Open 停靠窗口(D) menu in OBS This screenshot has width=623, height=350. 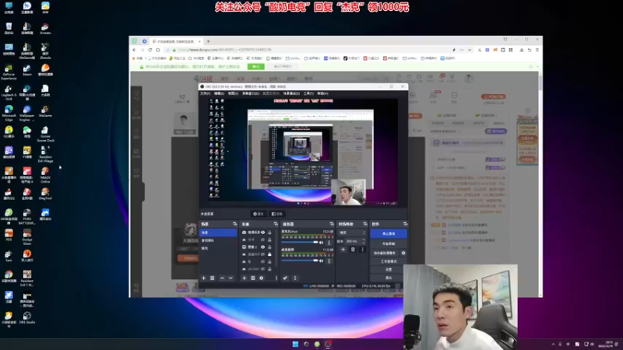click(250, 93)
